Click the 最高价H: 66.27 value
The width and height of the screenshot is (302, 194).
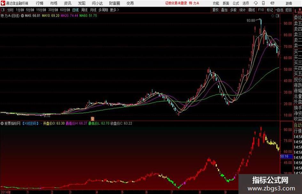click(x=76, y=124)
